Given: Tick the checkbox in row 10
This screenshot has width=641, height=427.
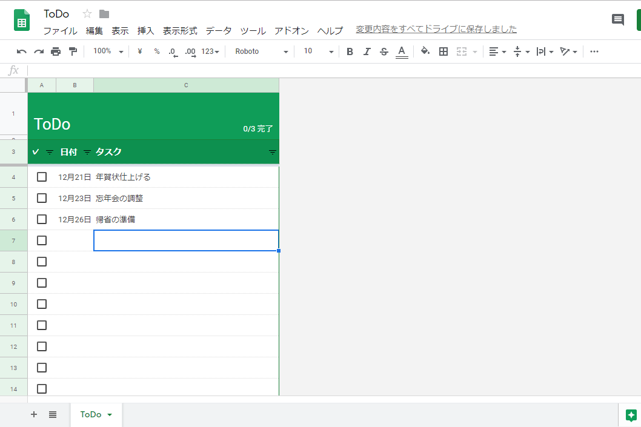Looking at the screenshot, I should [x=42, y=305].
